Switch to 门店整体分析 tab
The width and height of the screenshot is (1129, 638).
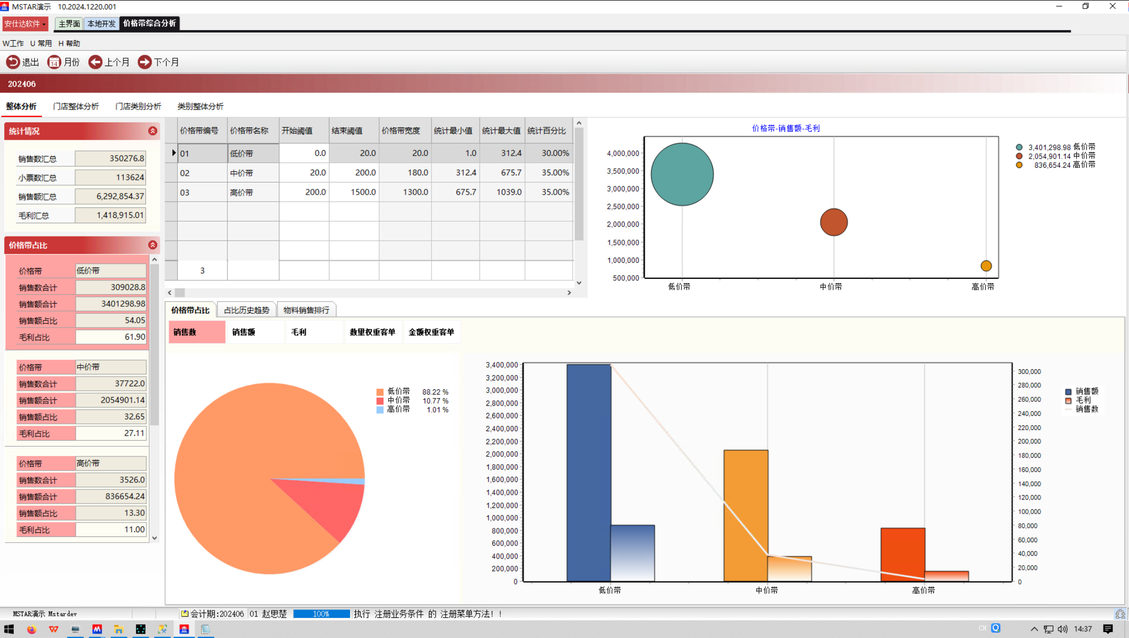[x=76, y=106]
